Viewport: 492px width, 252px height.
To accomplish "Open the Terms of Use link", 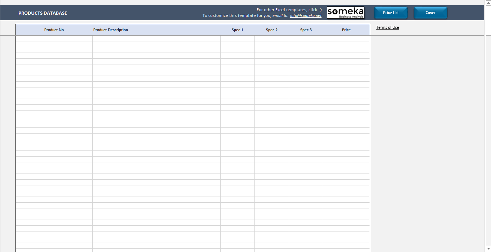I will point(387,27).
